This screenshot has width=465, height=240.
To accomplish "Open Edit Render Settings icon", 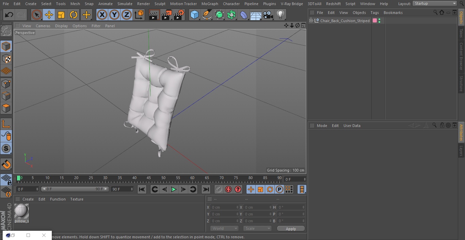I will point(179,15).
